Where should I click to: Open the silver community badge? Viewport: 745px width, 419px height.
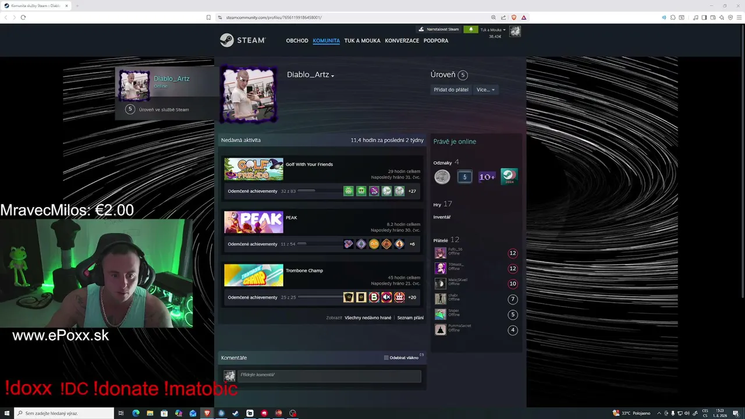click(442, 176)
